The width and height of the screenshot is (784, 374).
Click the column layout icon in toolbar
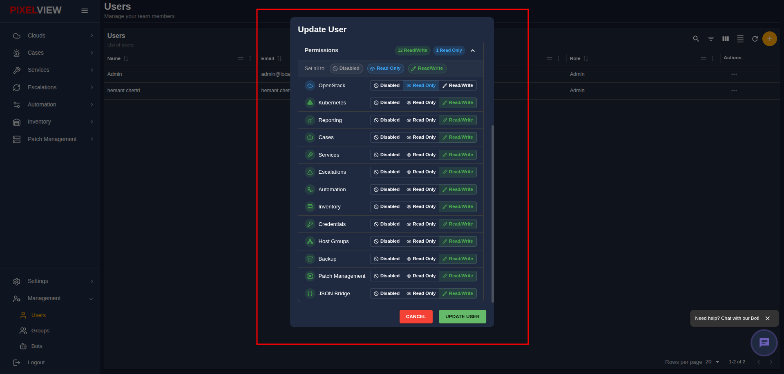click(726, 39)
